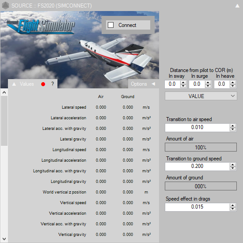Viewport: 243px width, 243px height.
Task: Click the red recording dot indicator
Action: (43, 84)
